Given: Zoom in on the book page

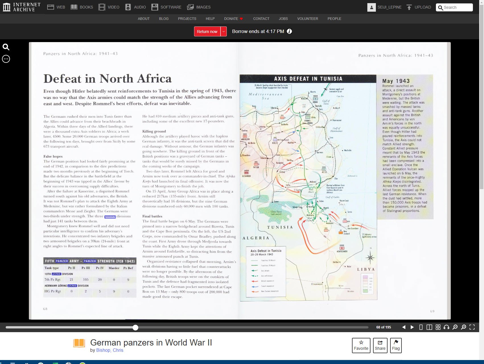Looking at the screenshot, I should (464, 327).
